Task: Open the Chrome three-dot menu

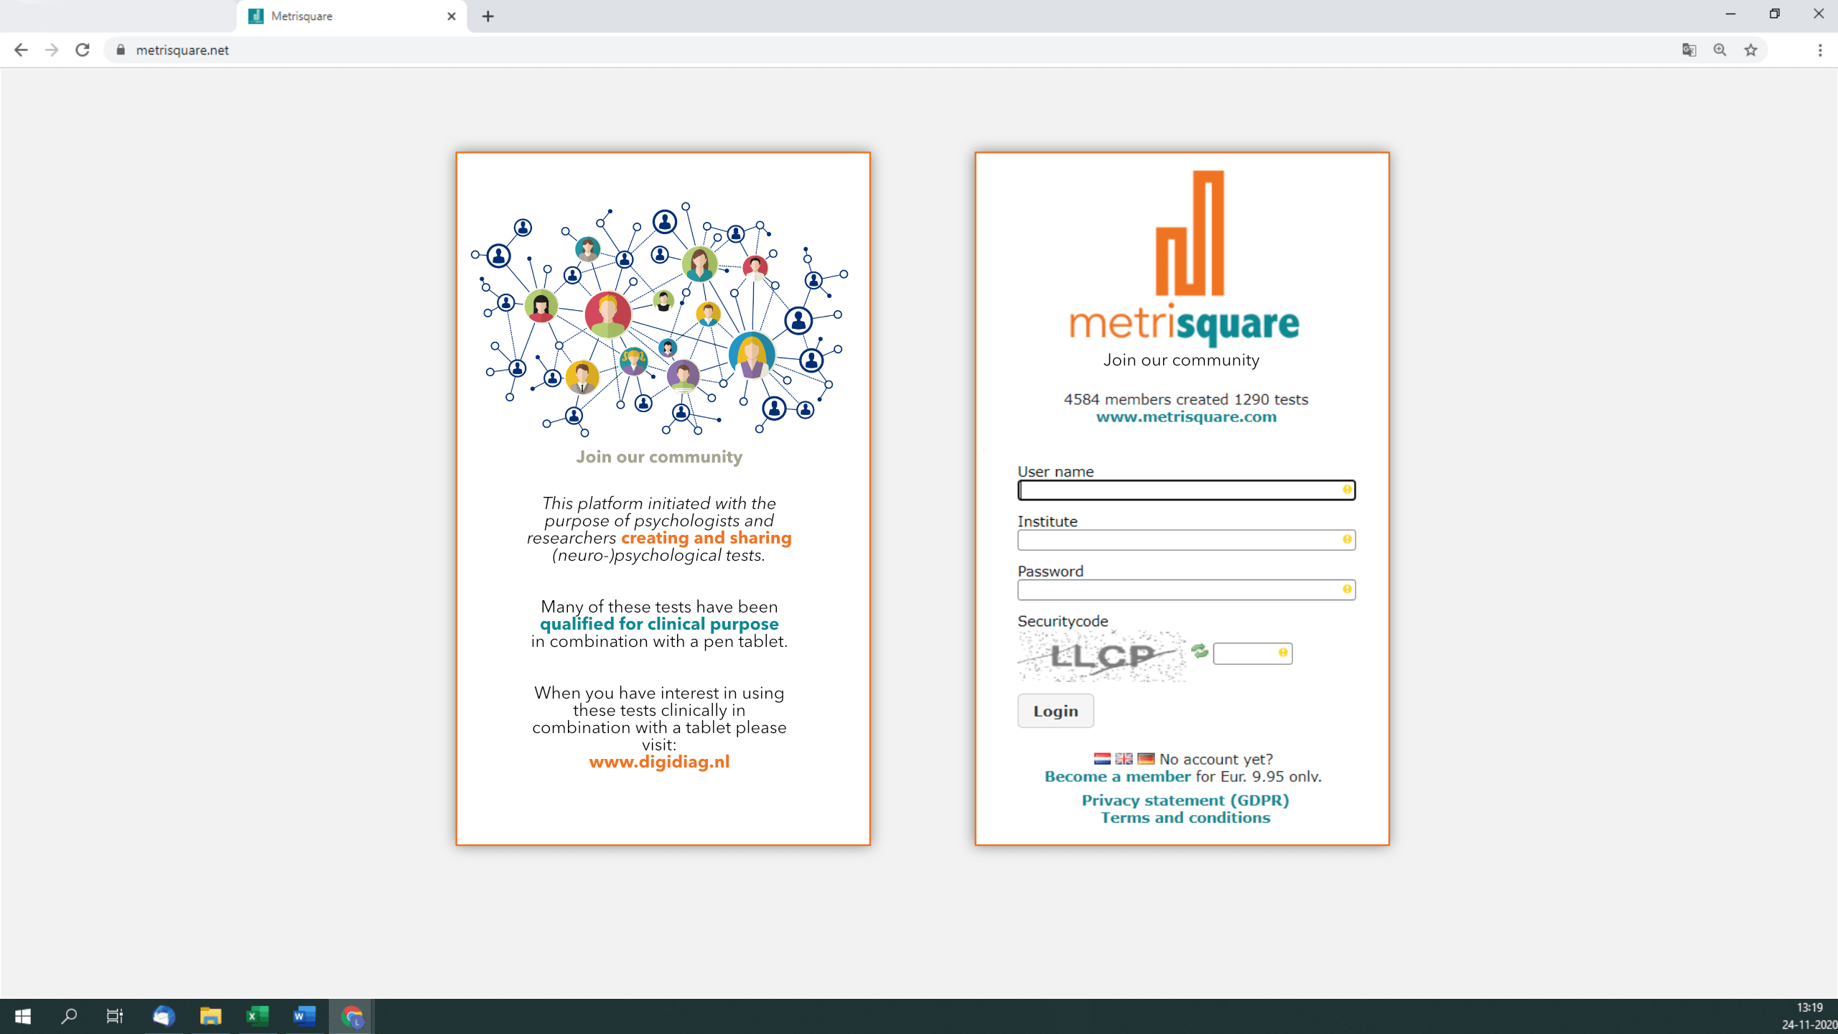Action: 1820,50
